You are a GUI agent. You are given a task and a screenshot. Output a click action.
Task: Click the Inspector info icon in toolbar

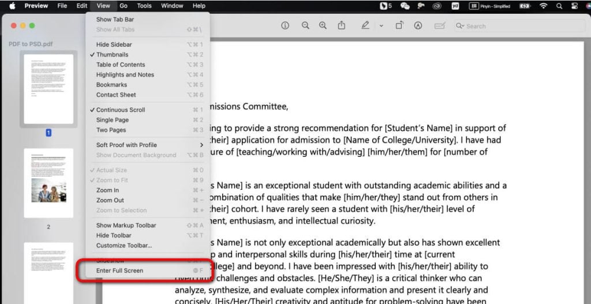(x=285, y=26)
